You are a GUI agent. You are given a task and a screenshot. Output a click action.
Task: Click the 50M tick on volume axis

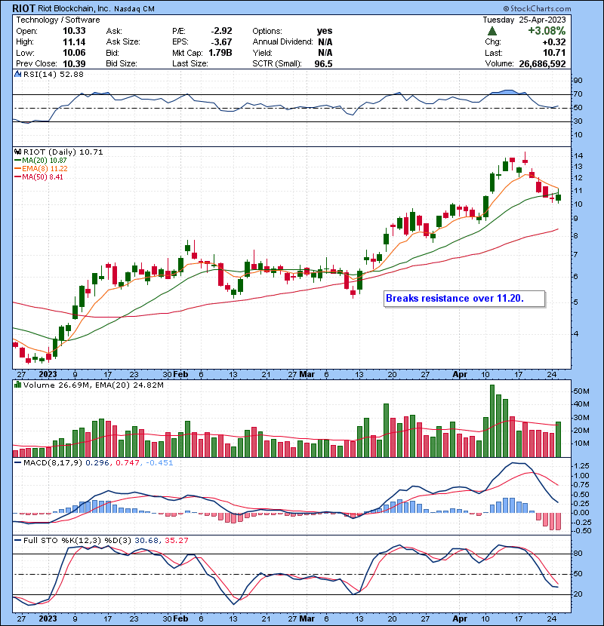[581, 391]
